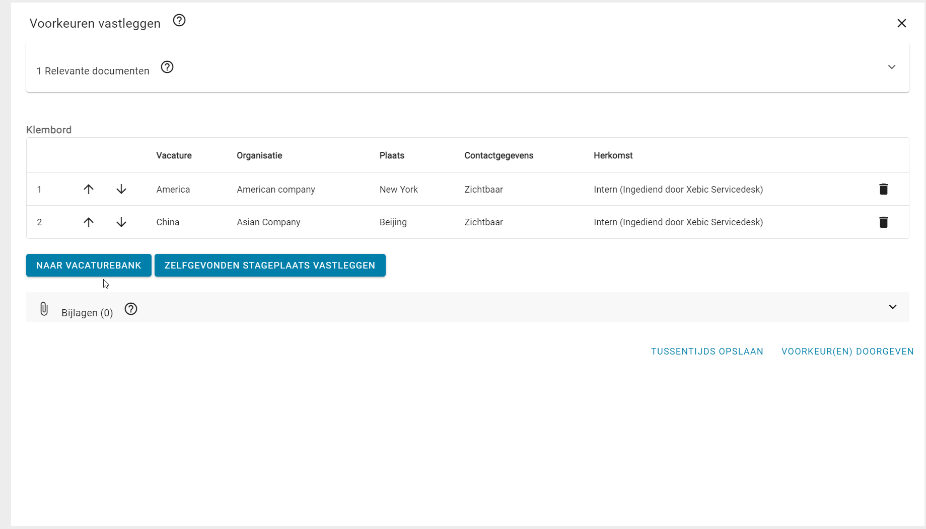
Task: Click American company organisation cell
Action: tap(276, 190)
